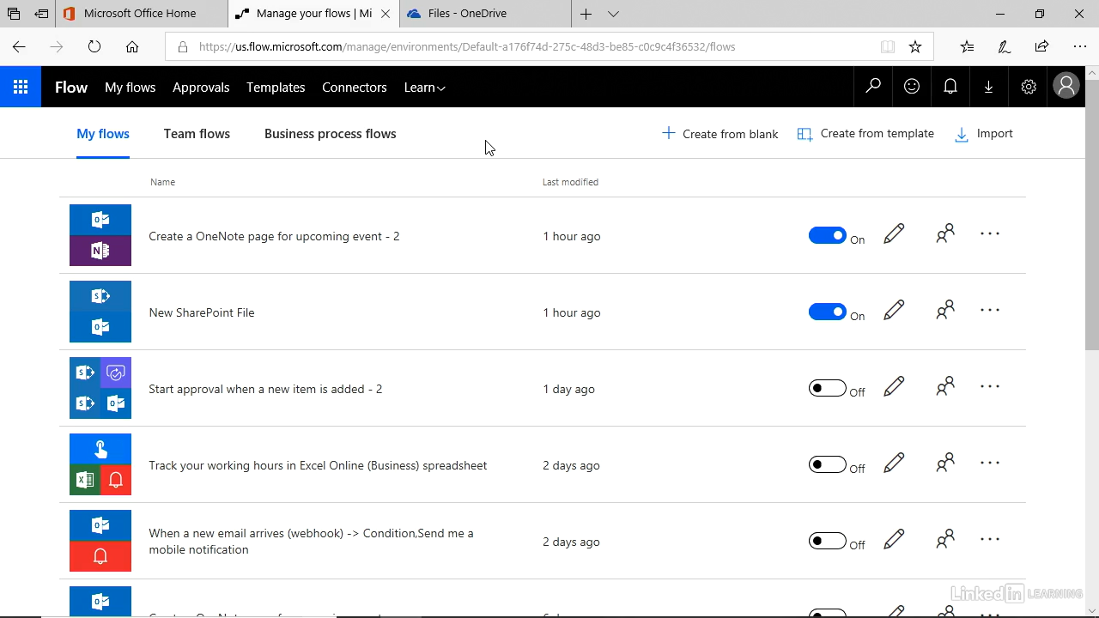Click the browser share icon
The width and height of the screenshot is (1099, 618).
coord(1041,47)
